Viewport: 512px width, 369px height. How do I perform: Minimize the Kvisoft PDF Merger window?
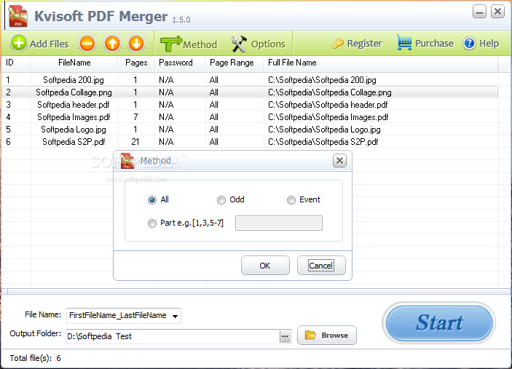(479, 12)
